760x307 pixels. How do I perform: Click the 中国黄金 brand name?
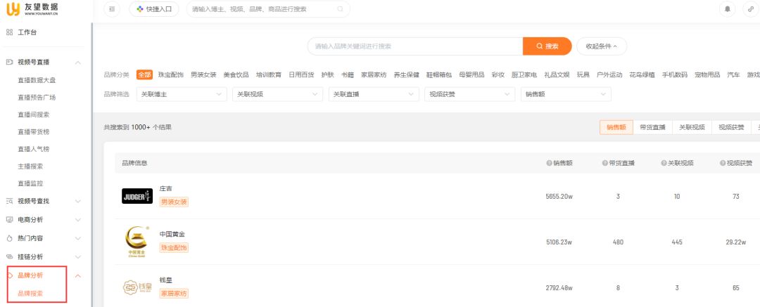pyautogui.click(x=172, y=234)
